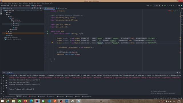The image size is (183, 103).
Task: Open Microsoft Edge from the taskbar
Action: click(31, 101)
